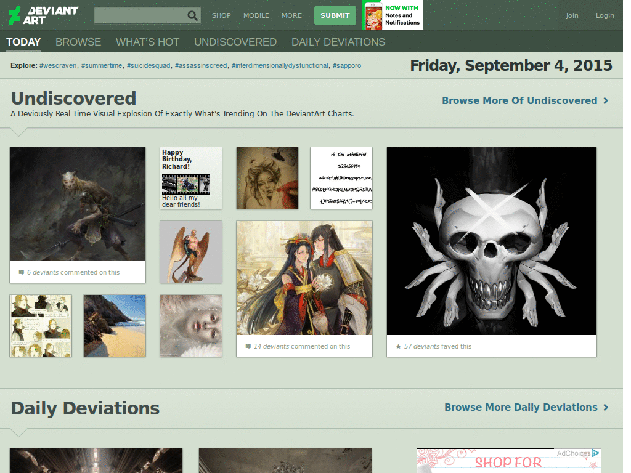Image resolution: width=631 pixels, height=473 pixels.
Task: Click the Notes and Notifications phone ad
Action: [393, 15]
